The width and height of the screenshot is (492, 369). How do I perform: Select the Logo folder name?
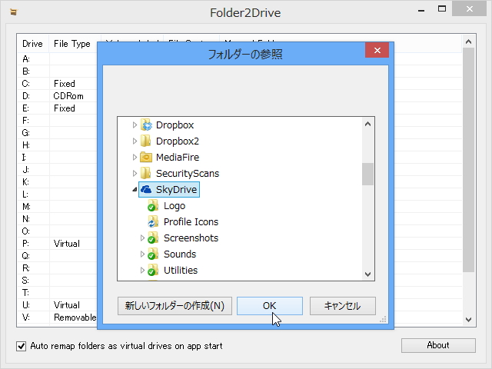pyautogui.click(x=175, y=206)
